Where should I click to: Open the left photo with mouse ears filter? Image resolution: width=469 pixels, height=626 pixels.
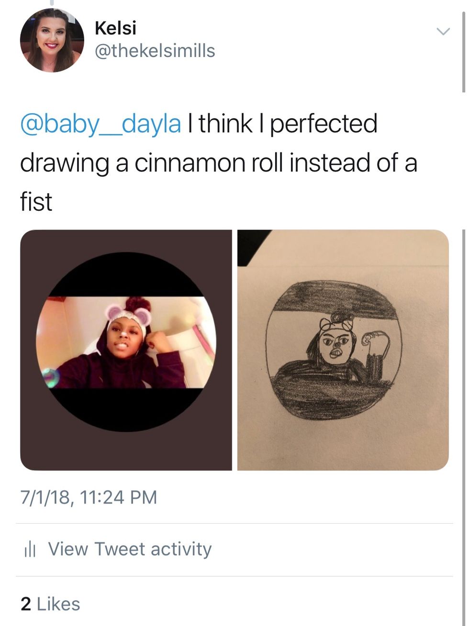click(126, 350)
